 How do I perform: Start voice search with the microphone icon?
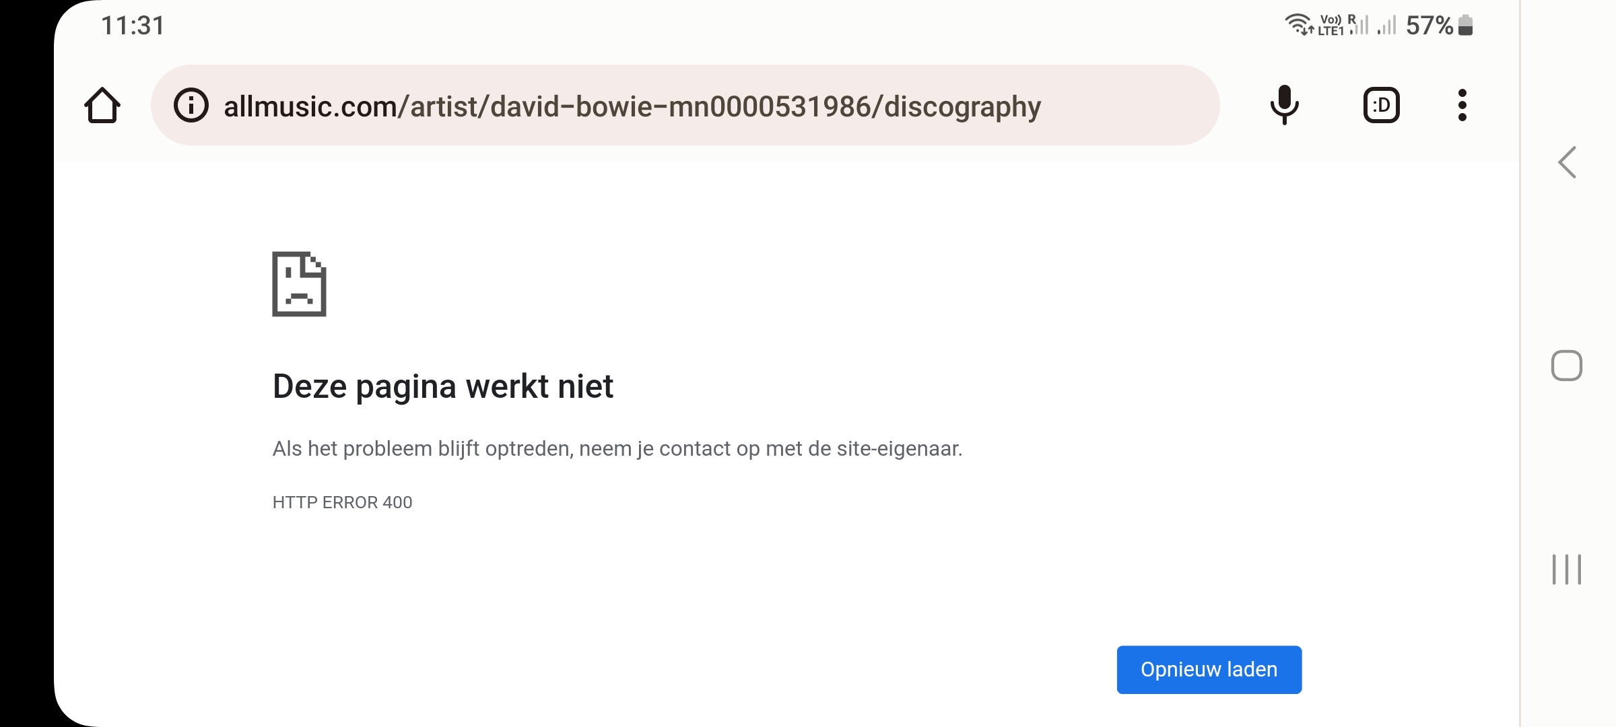pyautogui.click(x=1284, y=105)
